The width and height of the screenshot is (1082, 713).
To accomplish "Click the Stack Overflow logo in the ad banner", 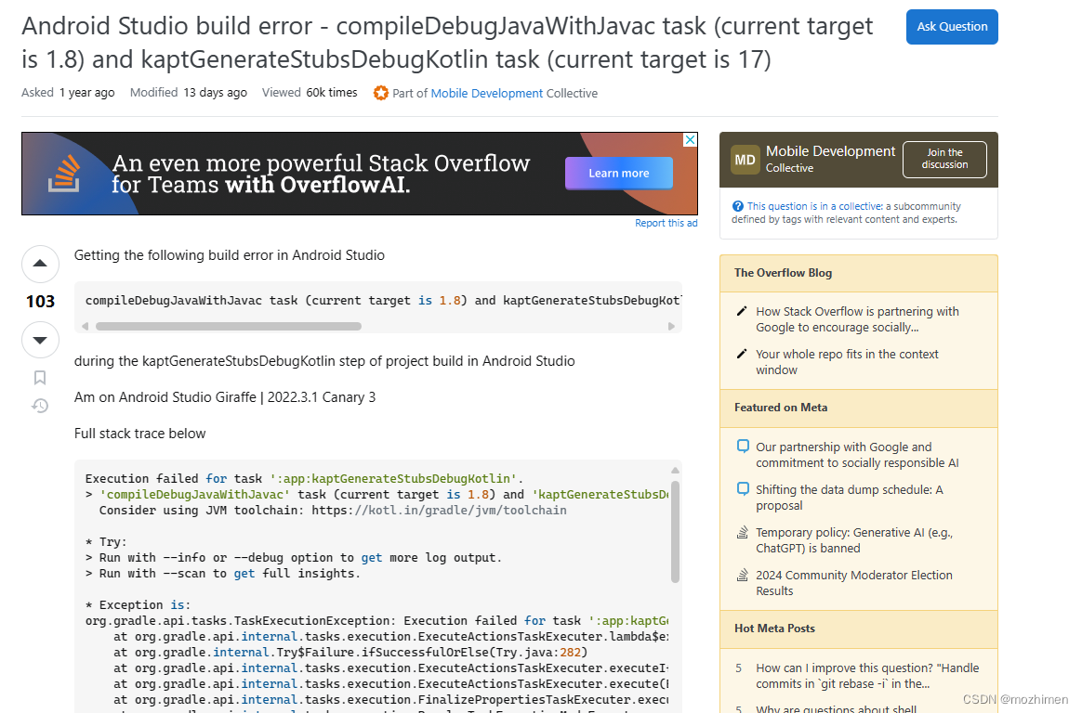I will click(63, 173).
